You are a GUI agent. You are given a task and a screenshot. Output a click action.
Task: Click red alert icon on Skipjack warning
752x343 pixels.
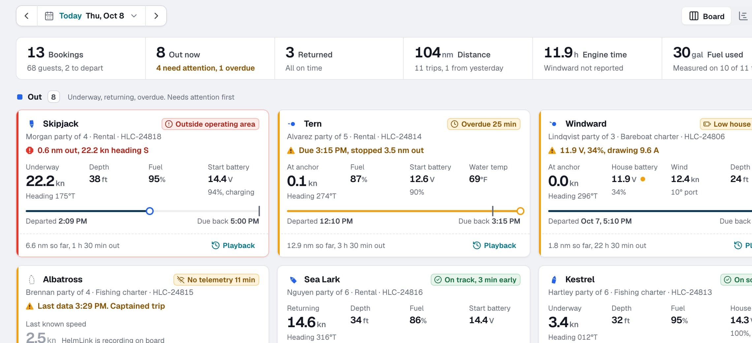30,150
